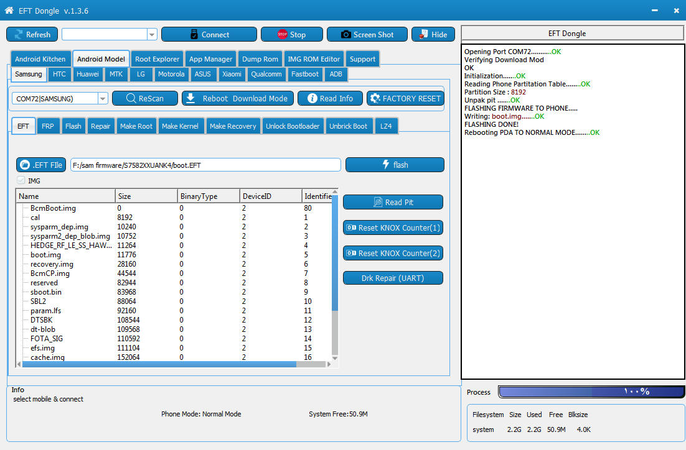Select the Fastboot tab
The height and width of the screenshot is (450, 686).
(305, 74)
